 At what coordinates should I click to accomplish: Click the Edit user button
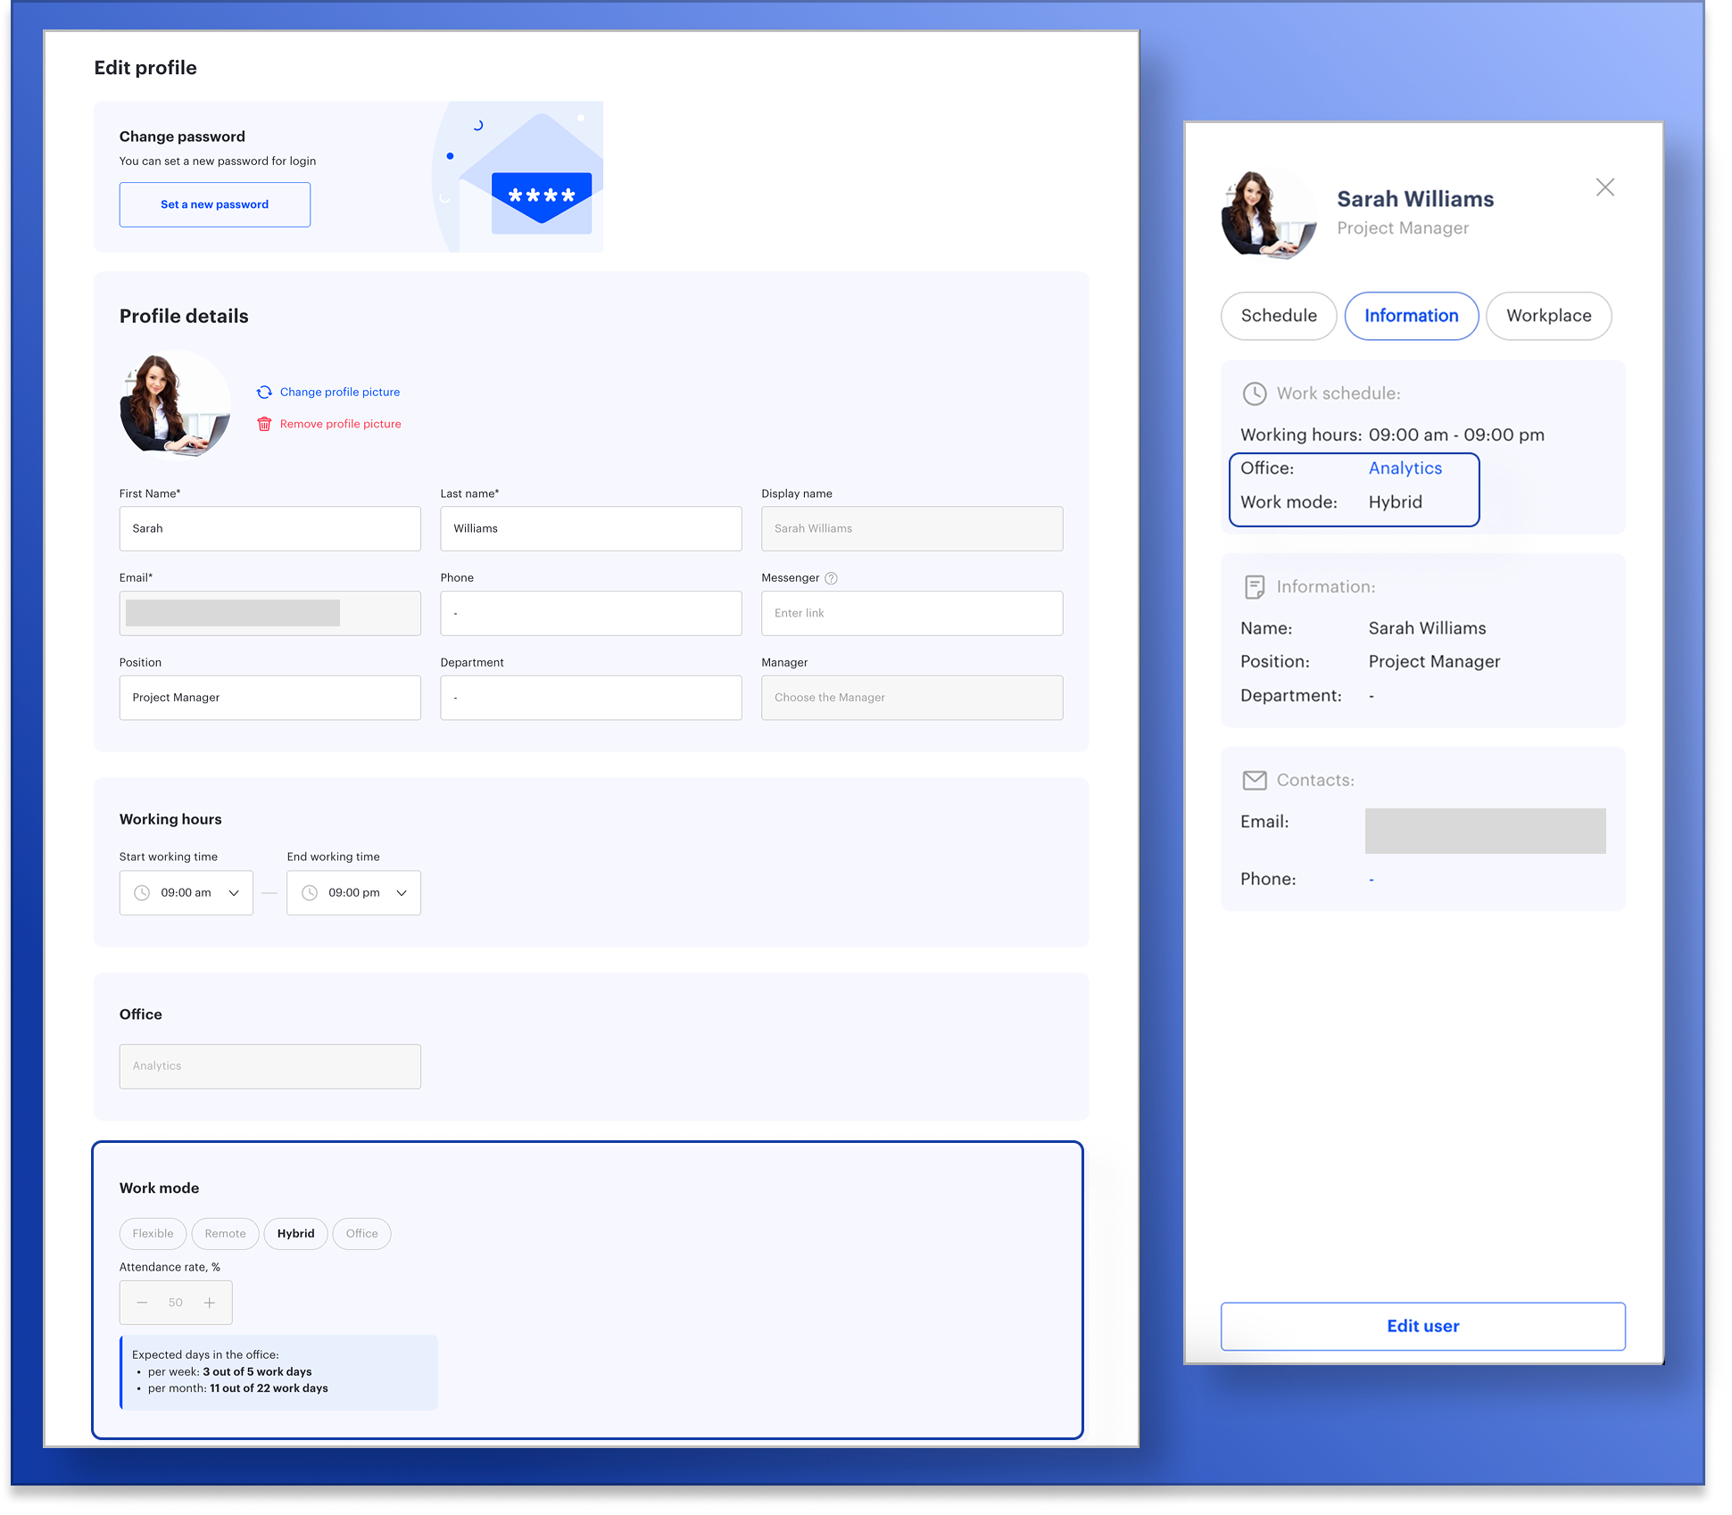[x=1422, y=1326]
